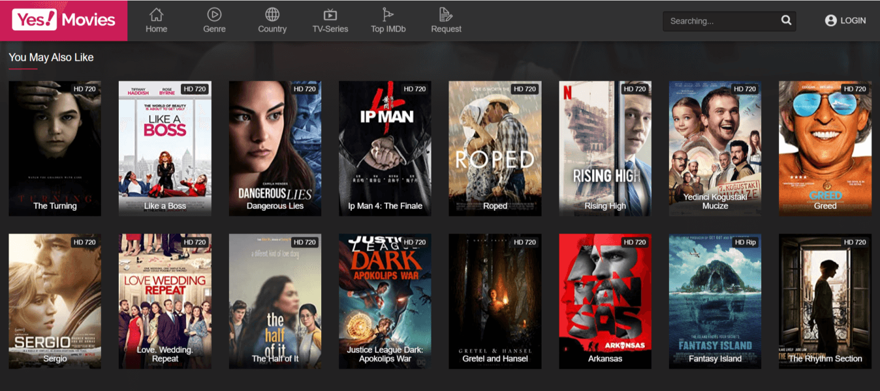Screen dimensions: 880x391
Task: Open Justice League Dark: Apokolips War poster
Action: 385,301
